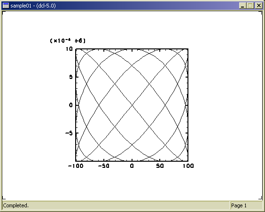Click the x-axis label 50

coord(160,166)
